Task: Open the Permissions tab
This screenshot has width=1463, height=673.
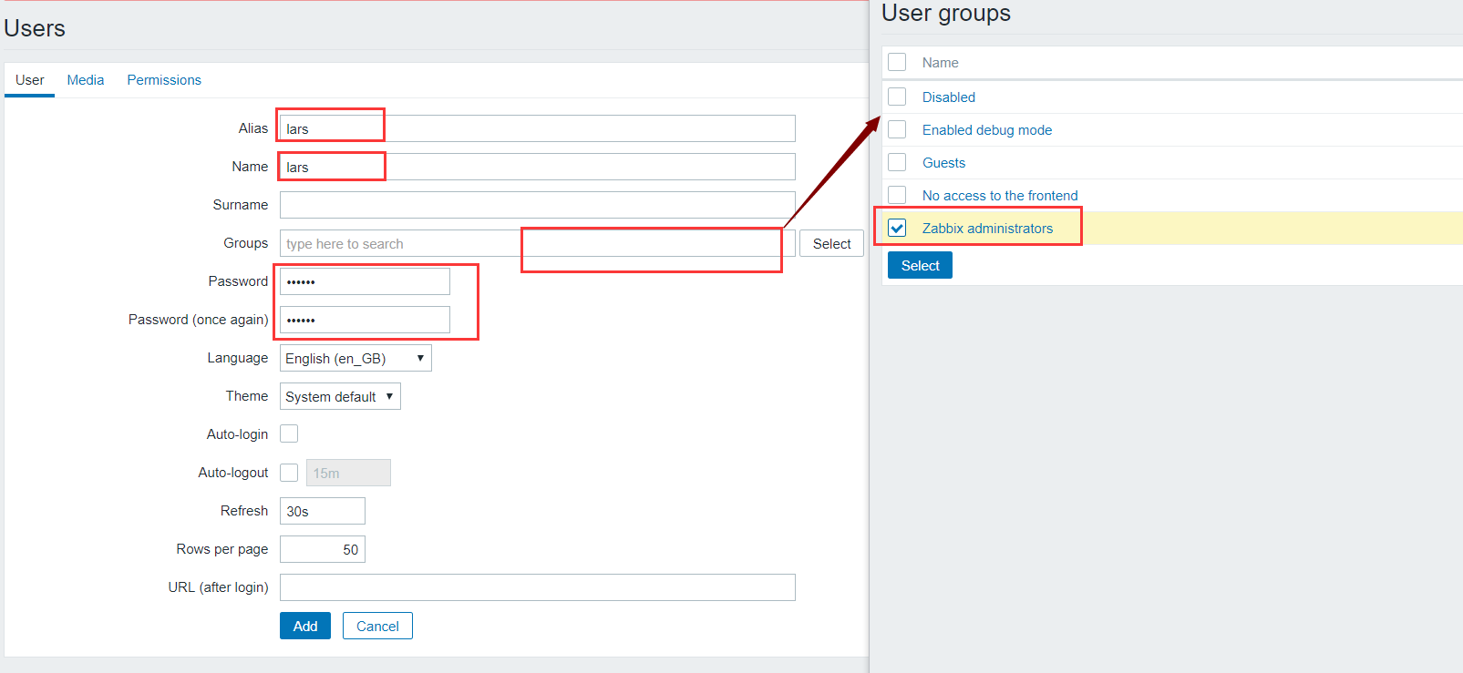Action: [x=164, y=80]
